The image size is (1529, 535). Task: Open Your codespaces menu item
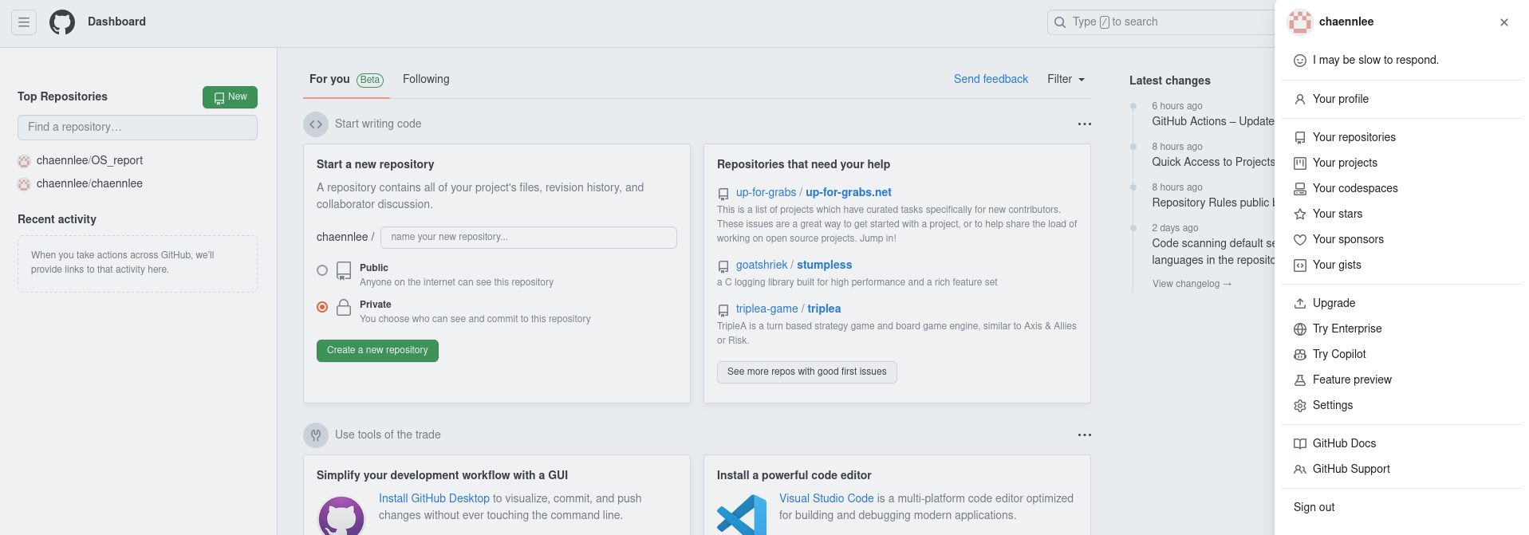pos(1402,189)
